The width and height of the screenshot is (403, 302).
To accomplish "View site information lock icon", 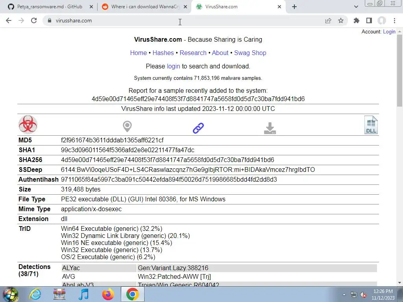I will coord(50,20).
